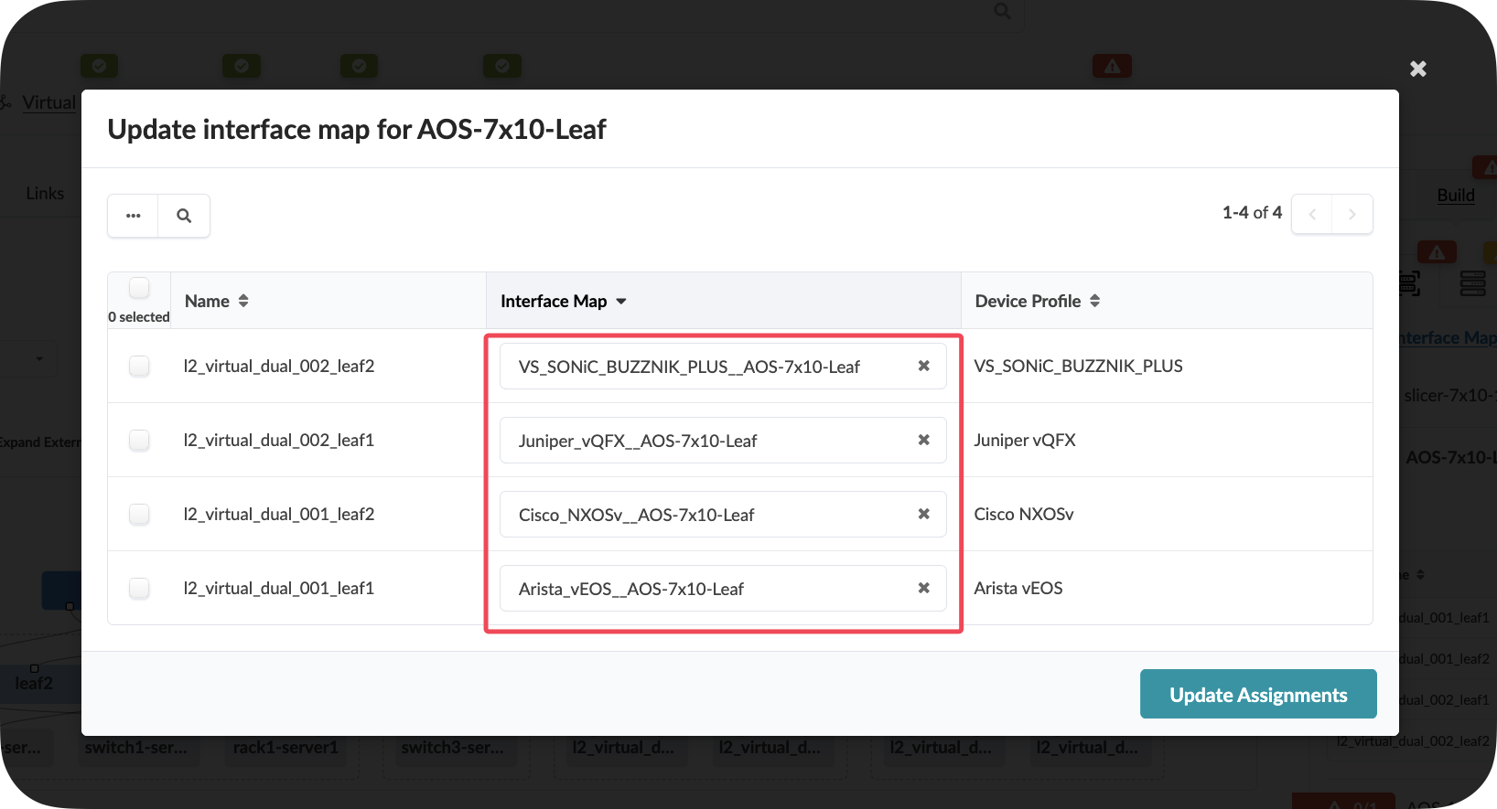Toggle the select-all checkbox in header

(139, 288)
